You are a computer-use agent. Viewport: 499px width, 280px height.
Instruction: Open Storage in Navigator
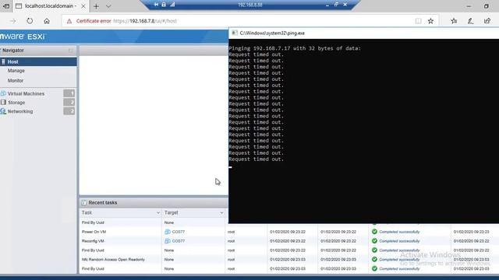pos(16,103)
